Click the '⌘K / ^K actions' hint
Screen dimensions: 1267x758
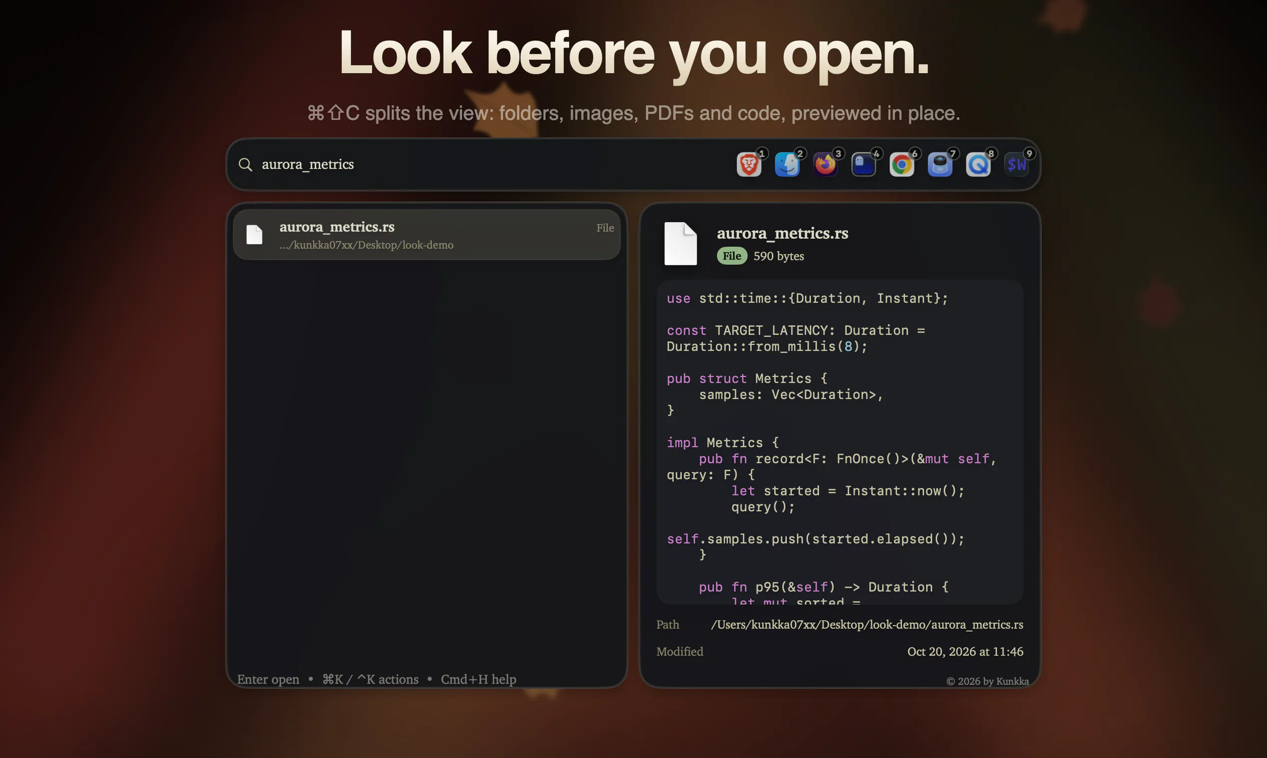[x=371, y=679]
